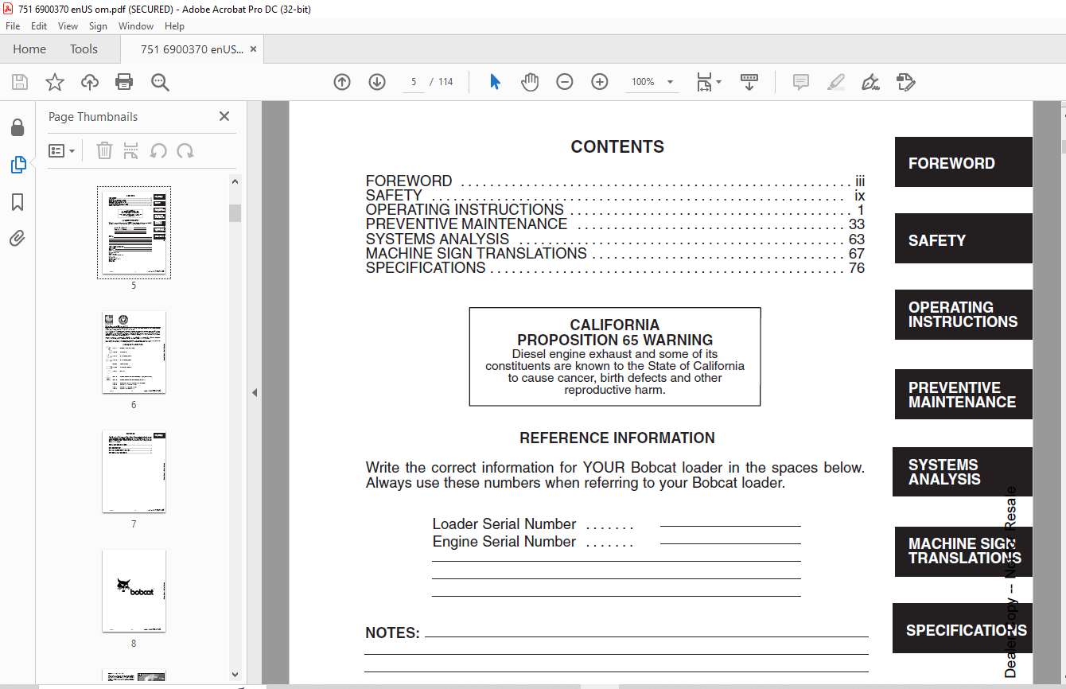Open the thumbnail options menu dropdown
Viewport: 1066px width, 689px height.
[62, 150]
